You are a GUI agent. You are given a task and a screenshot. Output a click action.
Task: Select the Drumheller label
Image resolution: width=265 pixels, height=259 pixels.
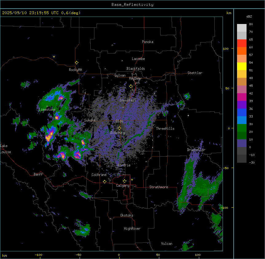(196, 150)
